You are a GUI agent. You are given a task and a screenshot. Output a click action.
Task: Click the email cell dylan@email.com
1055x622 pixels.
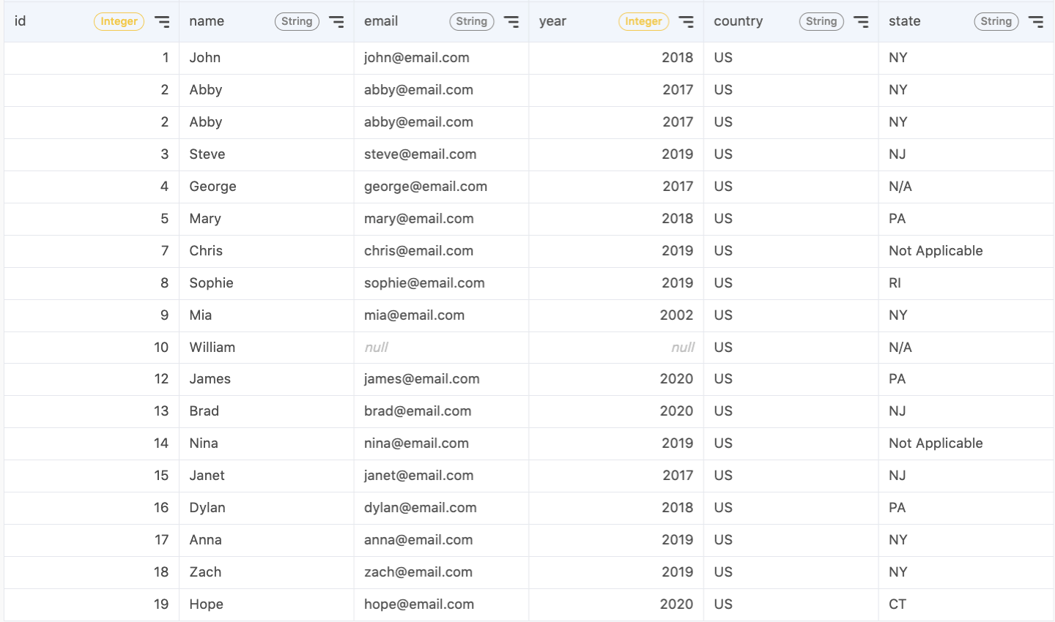441,508
